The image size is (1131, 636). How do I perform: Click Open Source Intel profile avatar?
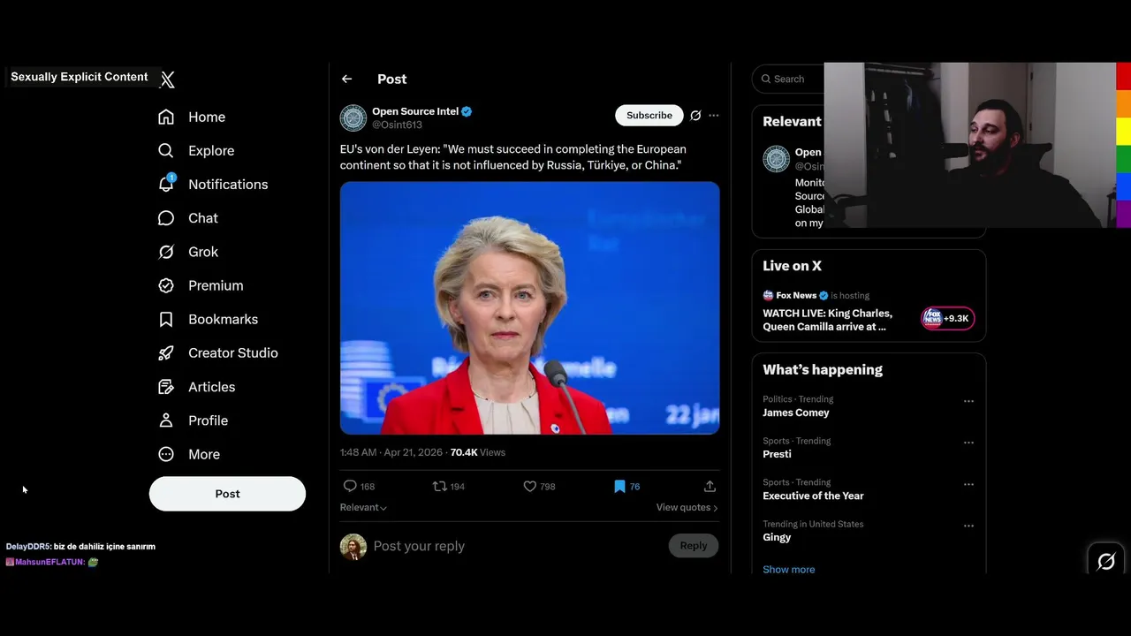pyautogui.click(x=353, y=117)
